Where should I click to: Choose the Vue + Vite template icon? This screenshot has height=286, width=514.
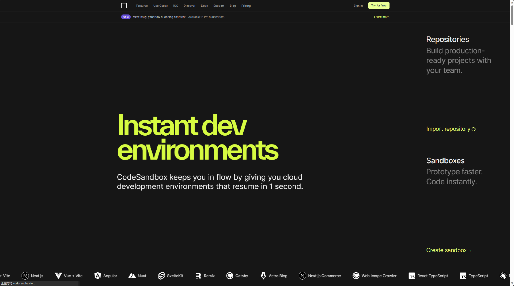(x=58, y=276)
